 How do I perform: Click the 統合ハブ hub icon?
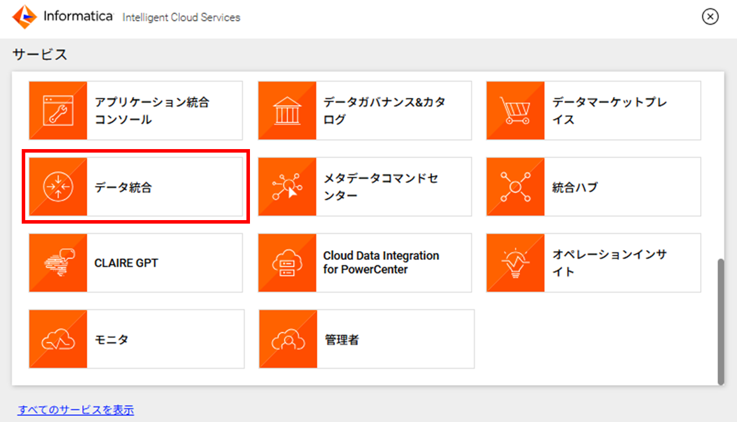click(x=515, y=187)
